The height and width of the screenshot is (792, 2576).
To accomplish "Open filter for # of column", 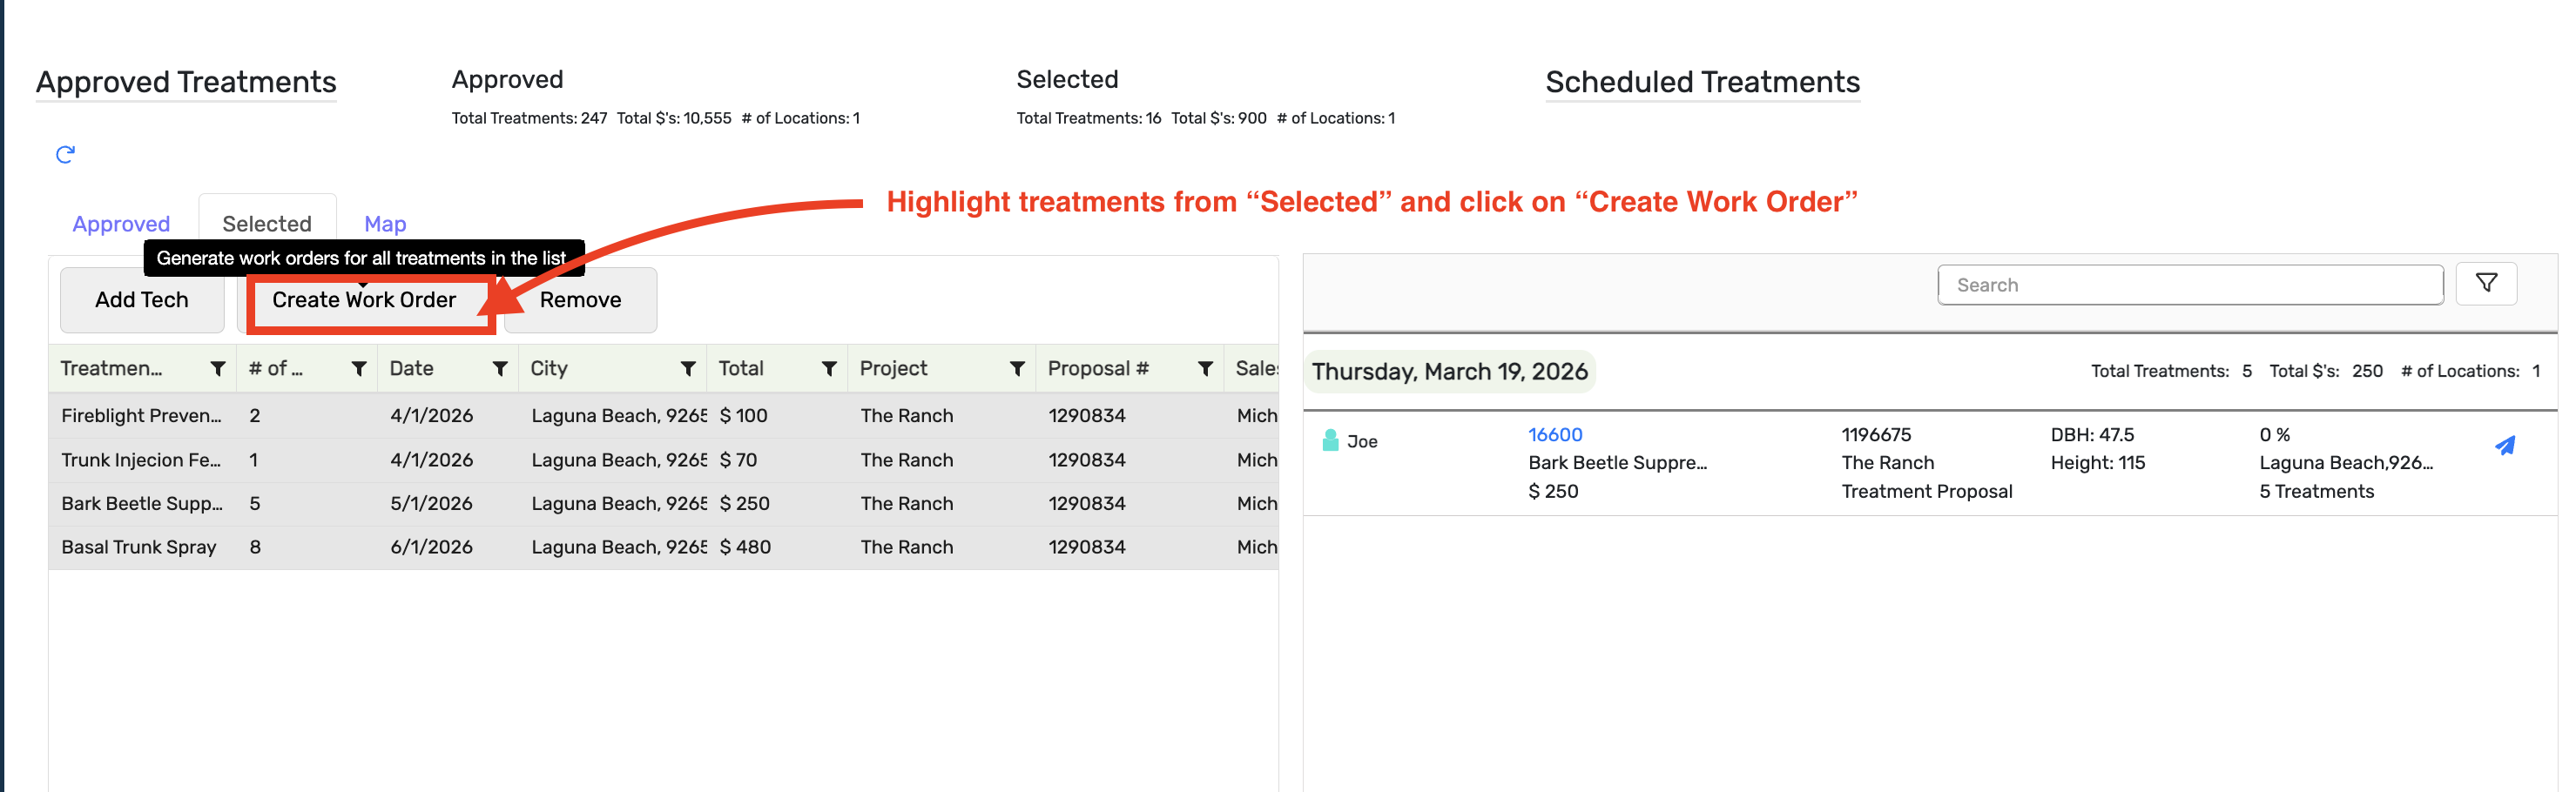I will 358,369.
